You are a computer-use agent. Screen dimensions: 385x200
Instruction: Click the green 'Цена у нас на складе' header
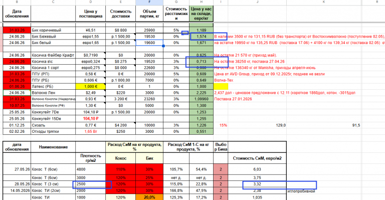(202, 14)
